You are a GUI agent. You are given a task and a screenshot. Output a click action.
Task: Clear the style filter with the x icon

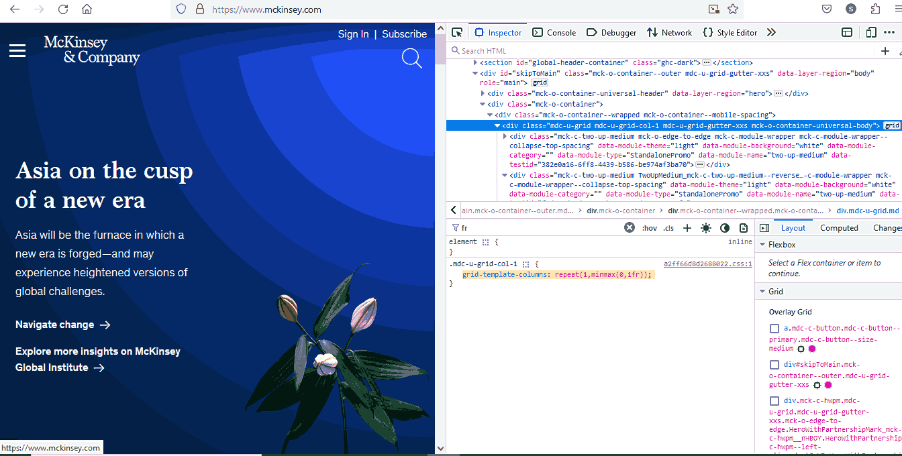[629, 227]
